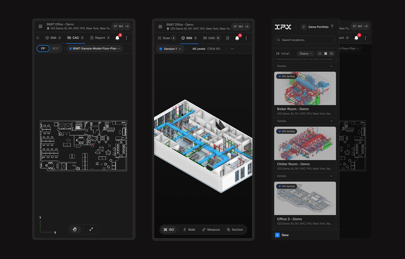Click the Boiler Room model thumbnail
Viewport: 405px width, 259px height.
(x=305, y=88)
